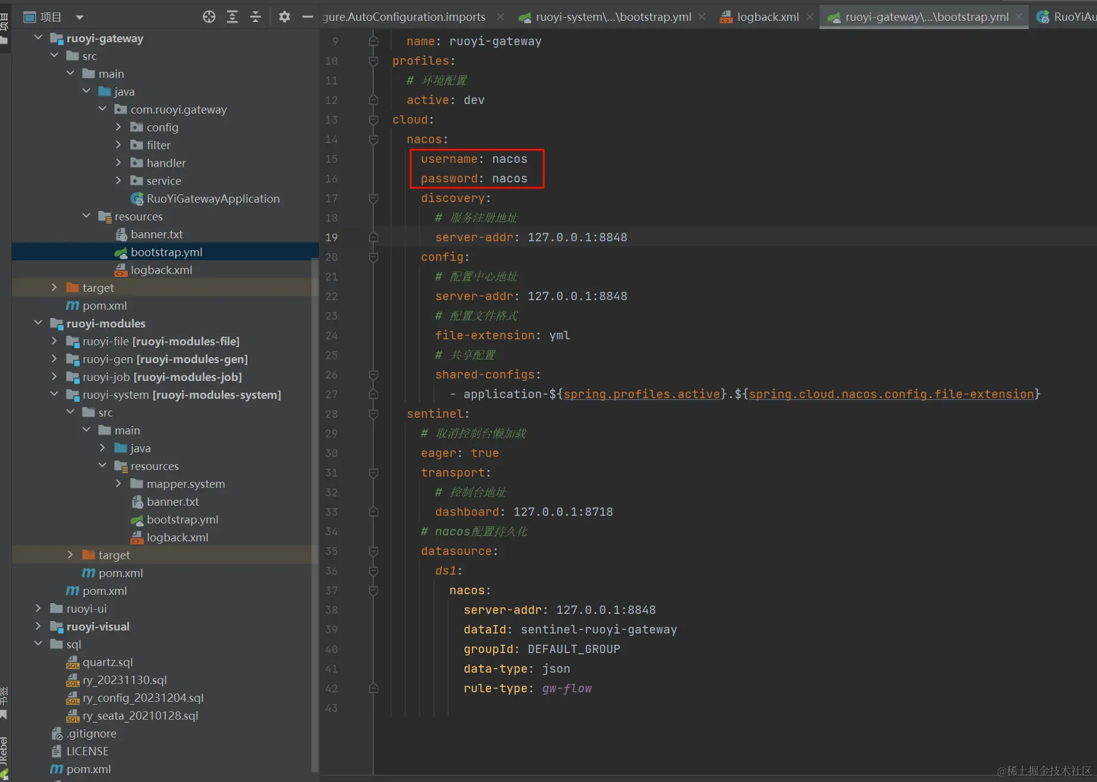Viewport: 1097px width, 782px height.
Task: Switch to ruoyi-system bootstrap.yml tab
Action: [605, 17]
